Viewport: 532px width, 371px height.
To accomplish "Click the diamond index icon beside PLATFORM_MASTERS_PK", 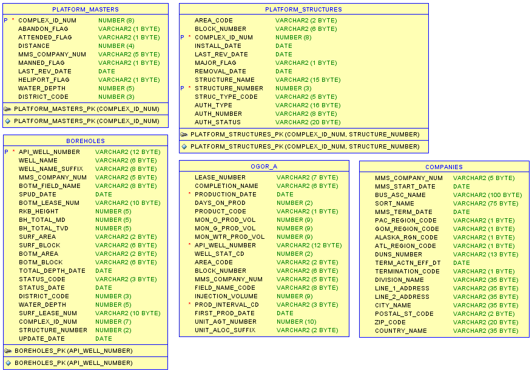I will tap(7, 121).
